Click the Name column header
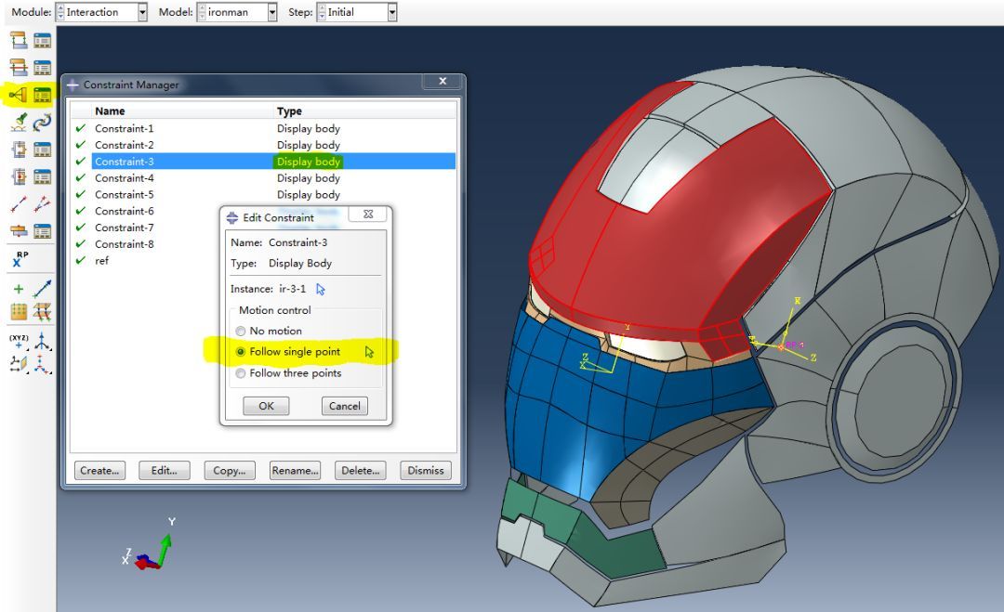Screen dimensions: 1004x612 coord(110,111)
